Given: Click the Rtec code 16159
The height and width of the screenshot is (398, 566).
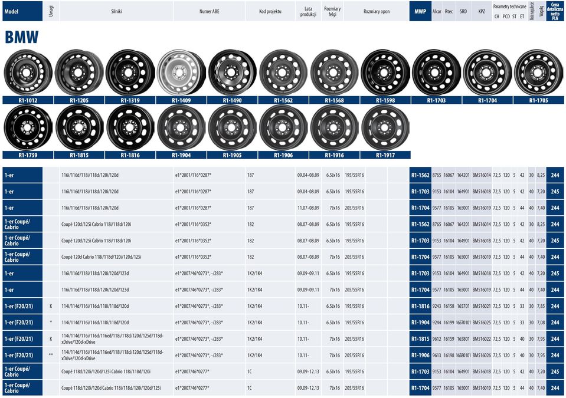Looking at the screenshot, I should pyautogui.click(x=449, y=339).
